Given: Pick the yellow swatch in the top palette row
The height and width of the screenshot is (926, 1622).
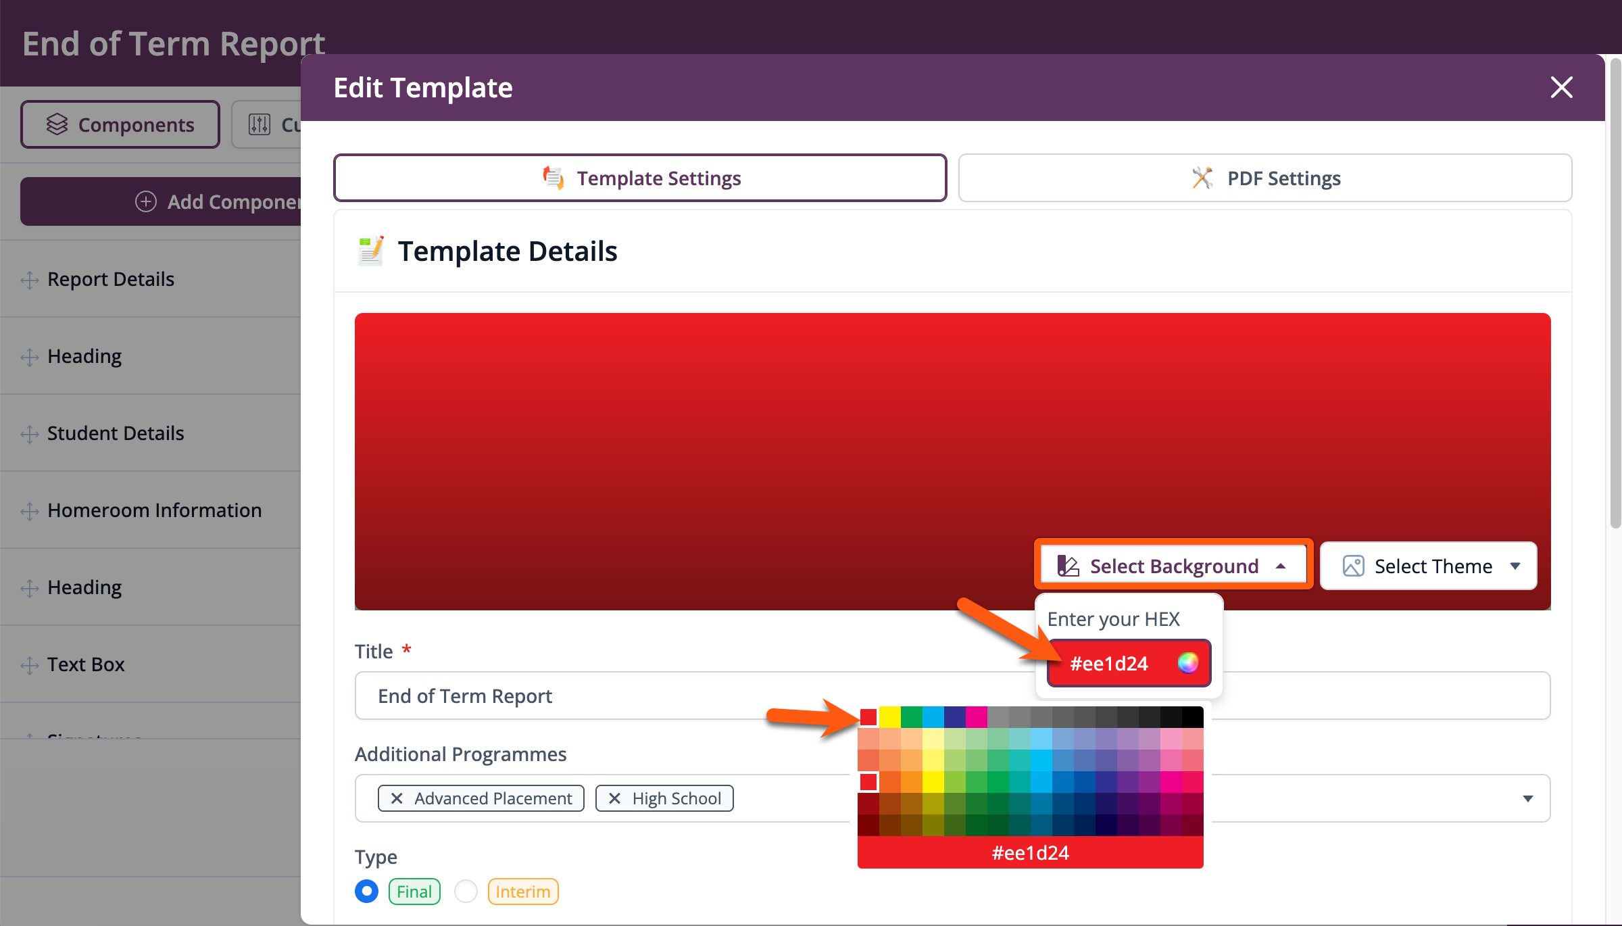Looking at the screenshot, I should tap(889, 716).
